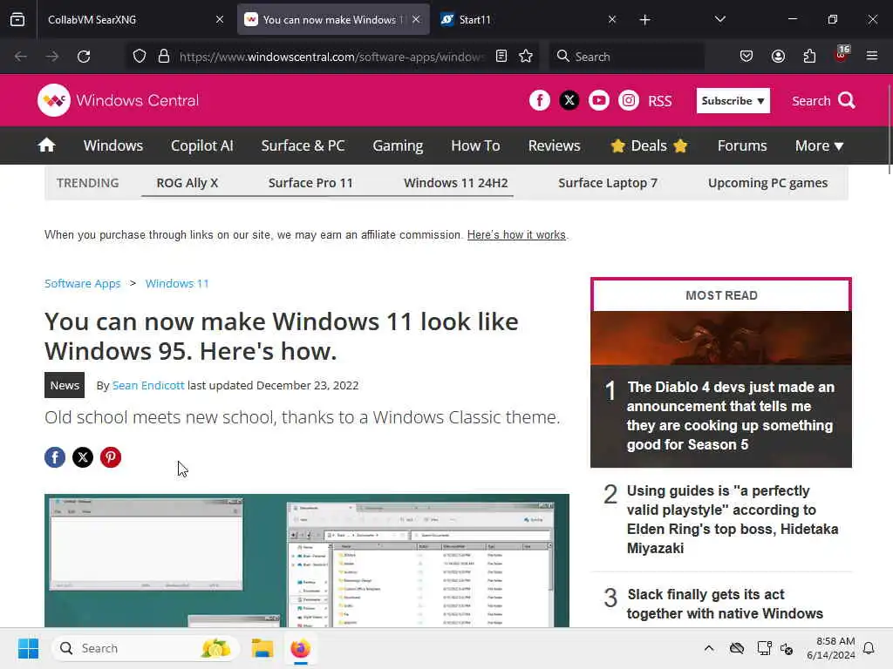Screen dimensions: 893x669
Task: Click Firefox icon on taskbar
Action: tap(300, 648)
